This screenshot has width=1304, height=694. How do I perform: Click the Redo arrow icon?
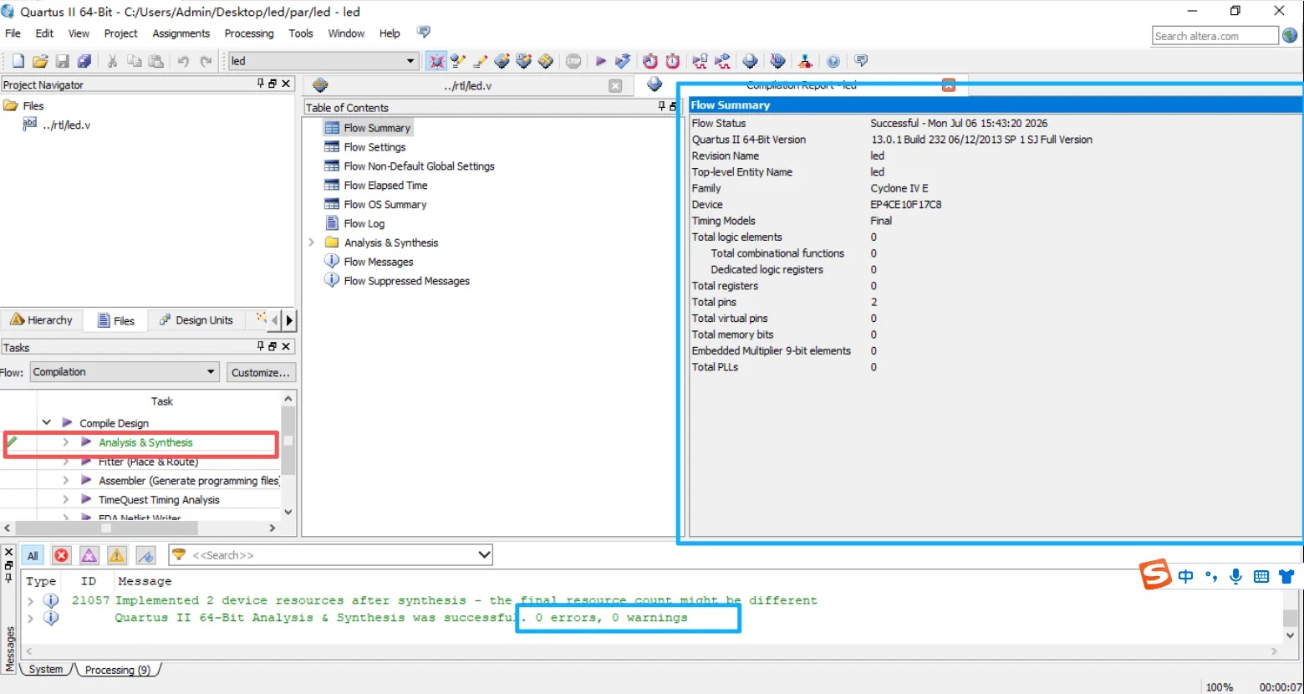pos(206,61)
